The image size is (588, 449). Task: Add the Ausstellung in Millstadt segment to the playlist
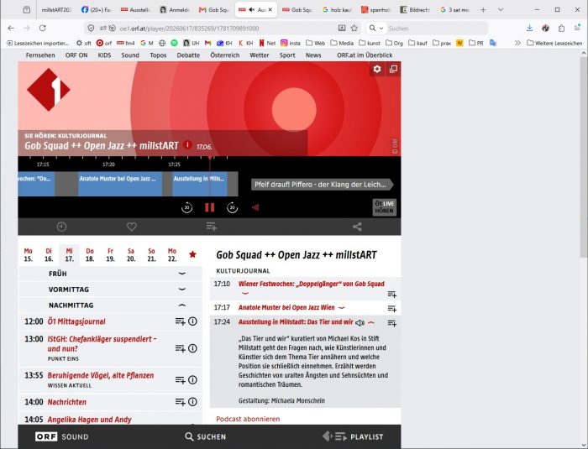(392, 323)
